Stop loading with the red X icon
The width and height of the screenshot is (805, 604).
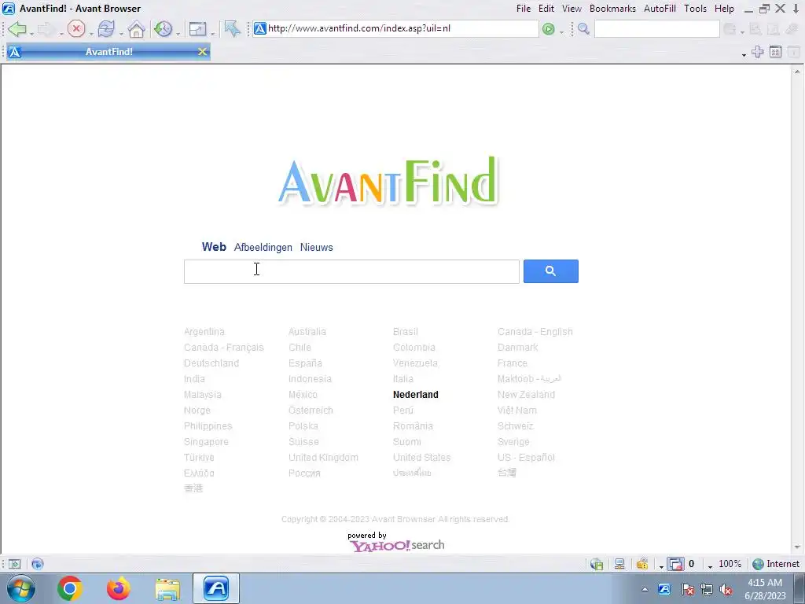click(x=76, y=29)
